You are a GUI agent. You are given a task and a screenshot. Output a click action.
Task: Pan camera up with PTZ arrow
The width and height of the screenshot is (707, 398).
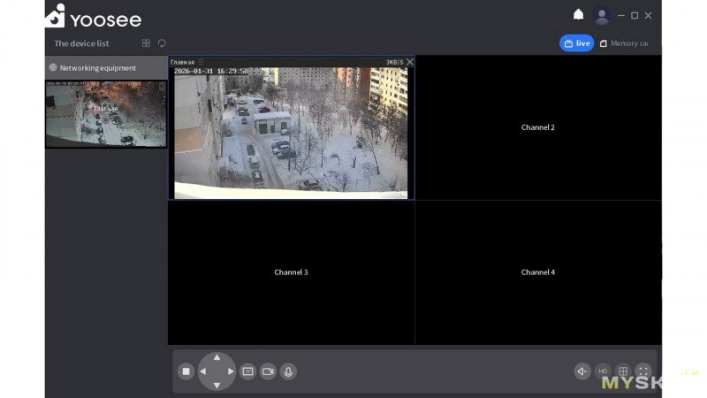217,358
